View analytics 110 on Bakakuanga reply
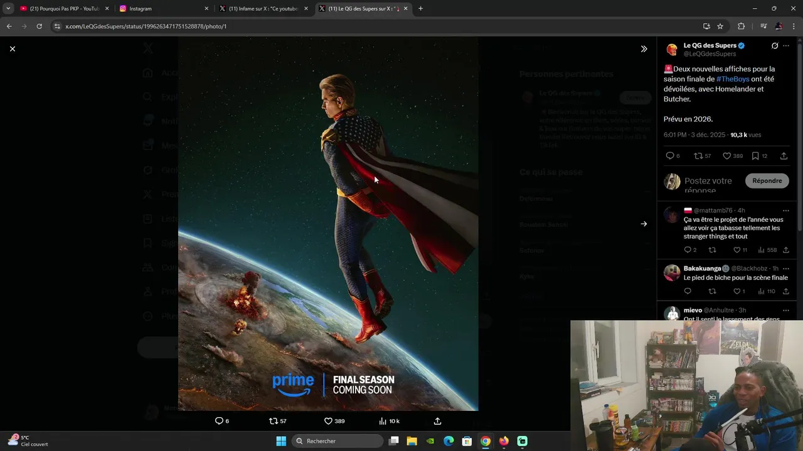The image size is (803, 451). pyautogui.click(x=767, y=291)
